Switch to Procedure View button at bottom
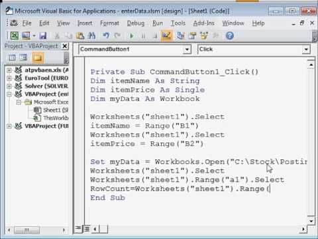This screenshot has width=318, height=239. pyautogui.click(x=78, y=229)
